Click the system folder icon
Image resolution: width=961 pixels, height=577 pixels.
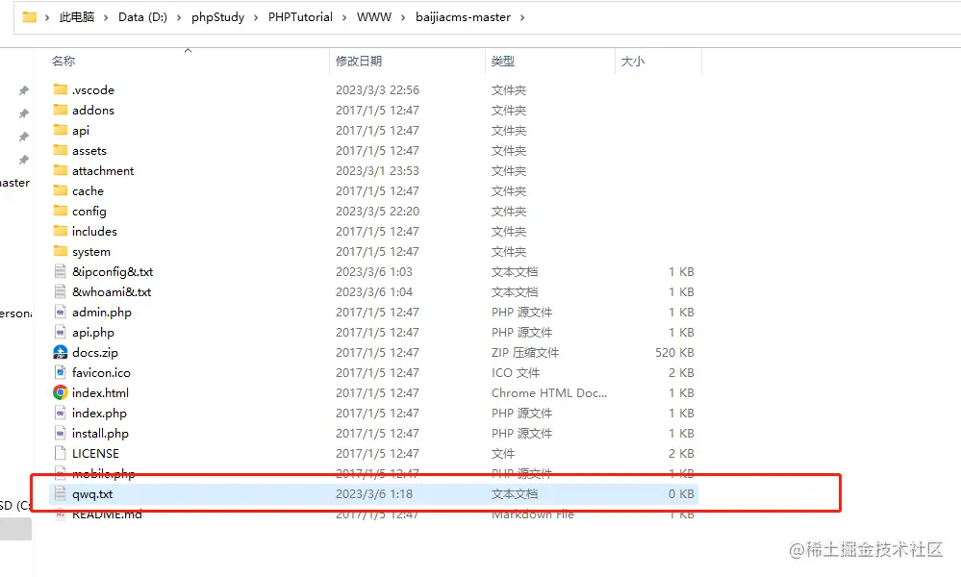coord(60,251)
